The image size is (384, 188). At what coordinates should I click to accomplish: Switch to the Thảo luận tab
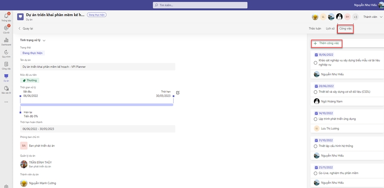pos(315,29)
